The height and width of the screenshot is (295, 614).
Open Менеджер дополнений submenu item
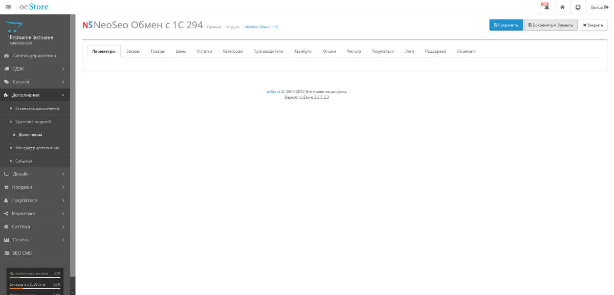(35, 148)
